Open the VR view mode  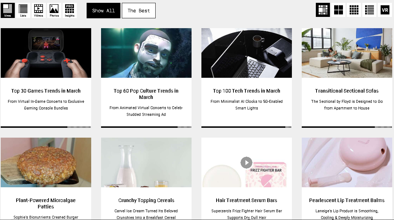(385, 10)
